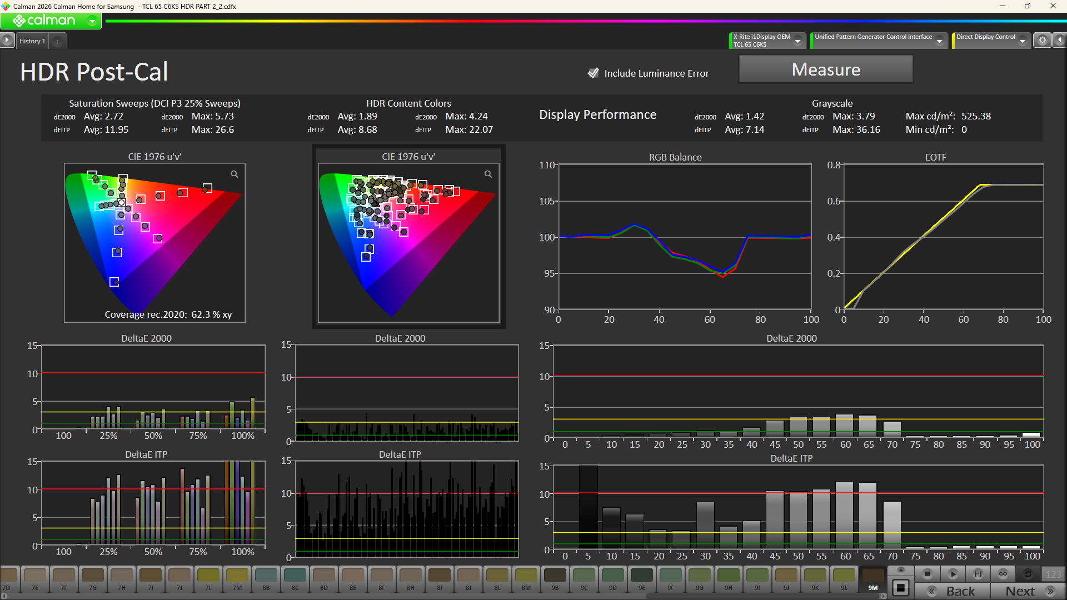The image size is (1067, 600).
Task: Toggle the Include Luminance Error checkbox
Action: (x=593, y=73)
